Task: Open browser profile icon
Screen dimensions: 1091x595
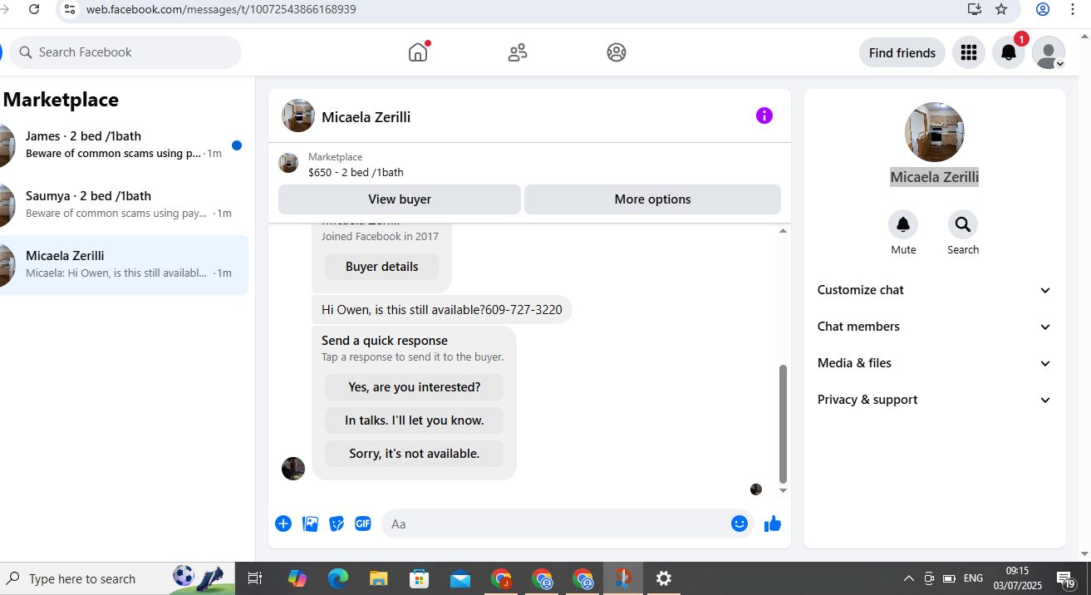Action: pyautogui.click(x=1043, y=9)
